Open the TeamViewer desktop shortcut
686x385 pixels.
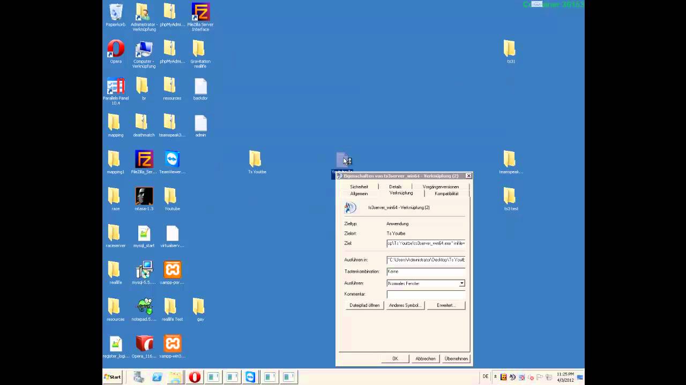tap(172, 160)
